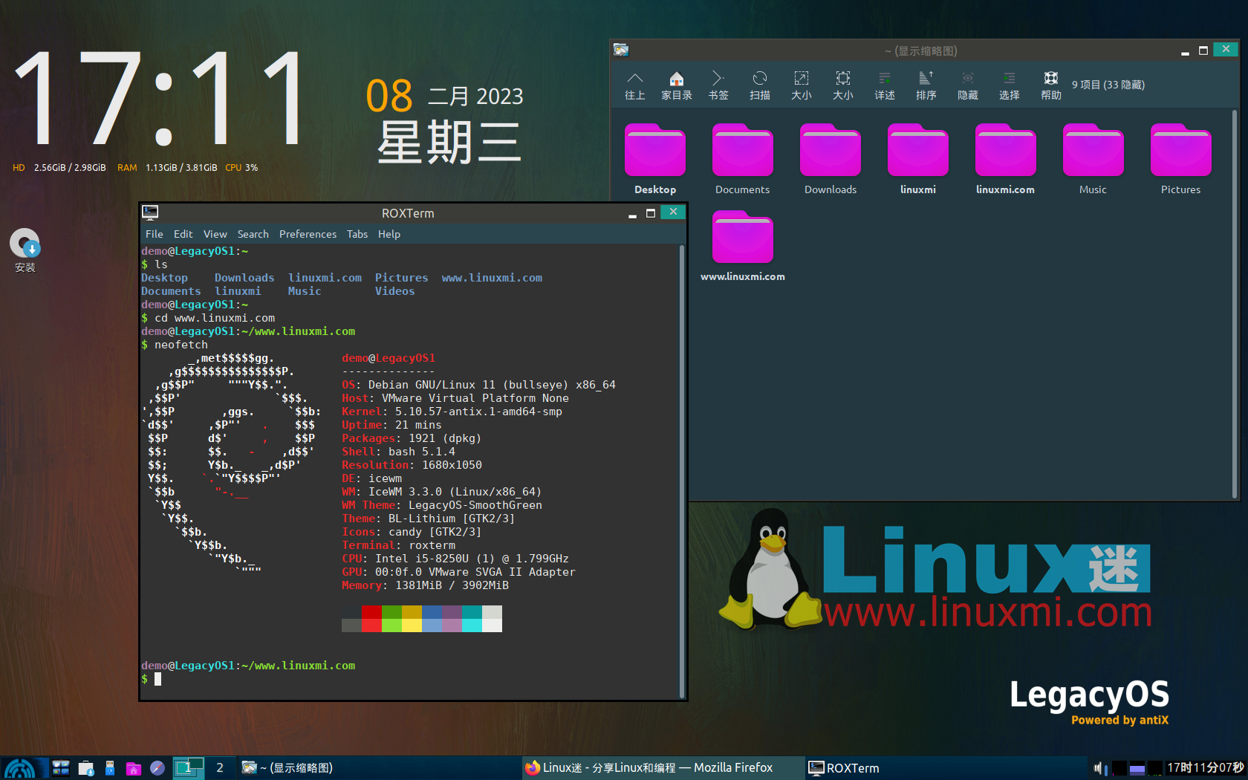Open the 书签 bookmarks toolbar icon
The width and height of the screenshot is (1248, 780).
718,85
